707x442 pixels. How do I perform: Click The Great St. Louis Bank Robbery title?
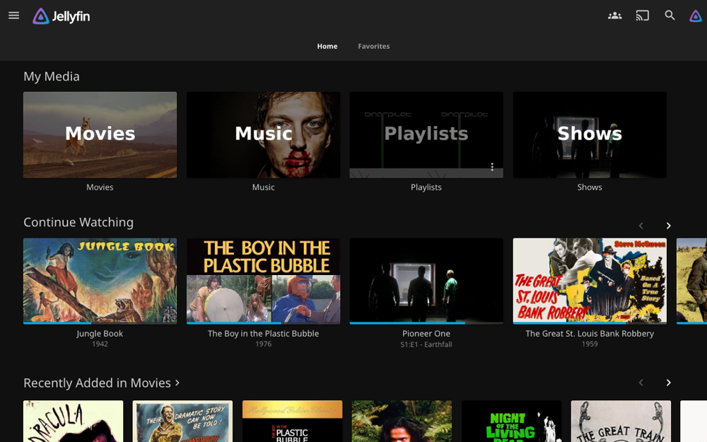coord(590,334)
